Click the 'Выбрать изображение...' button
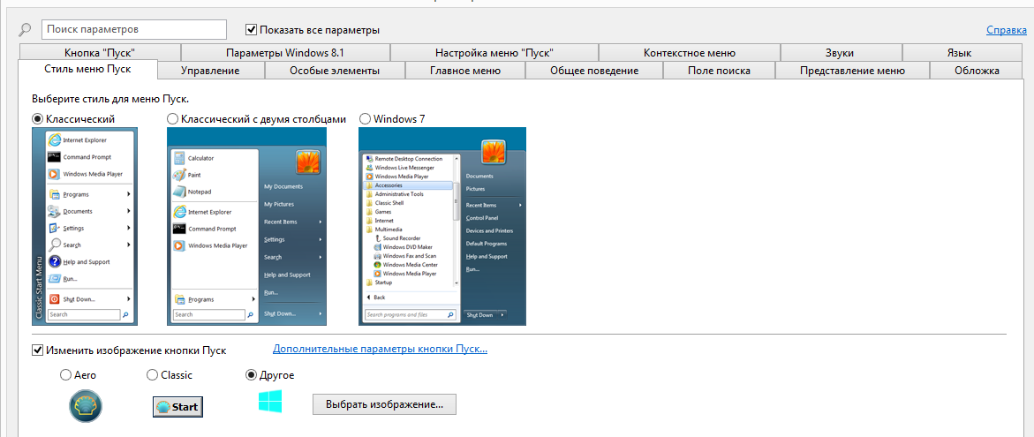Image resolution: width=1034 pixels, height=437 pixels. pos(384,404)
